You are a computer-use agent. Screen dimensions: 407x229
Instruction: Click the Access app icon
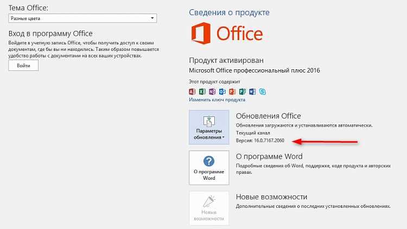tap(192, 91)
